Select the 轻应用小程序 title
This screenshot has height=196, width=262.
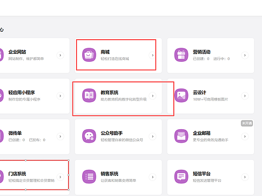coord(22,92)
